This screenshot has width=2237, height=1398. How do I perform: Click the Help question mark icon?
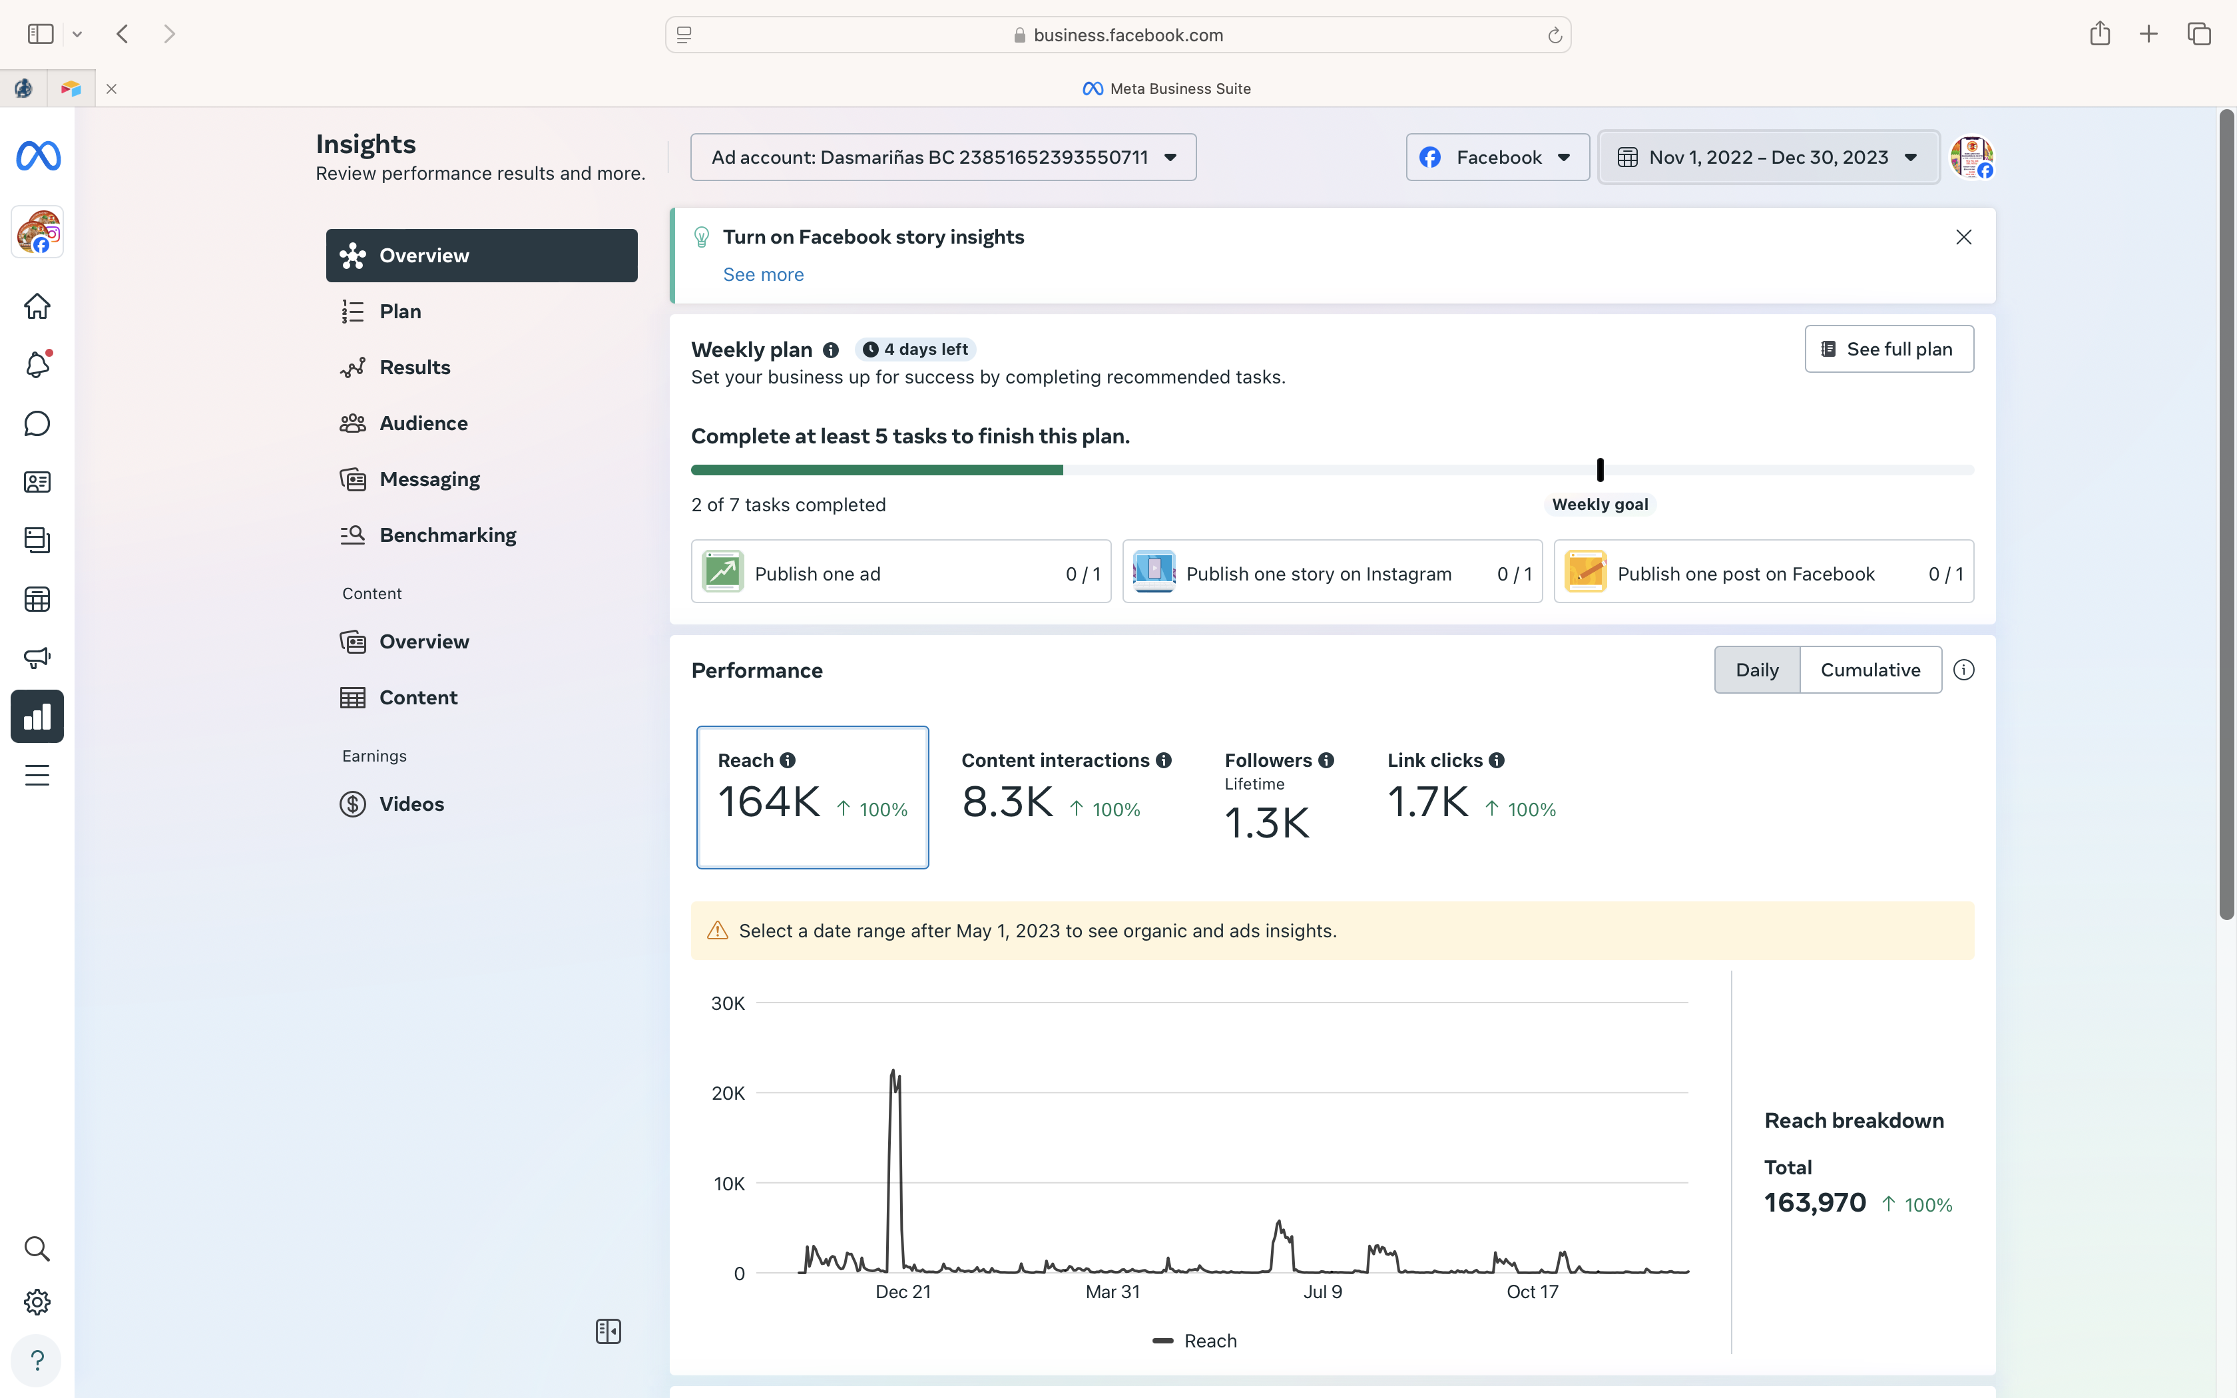(x=37, y=1361)
